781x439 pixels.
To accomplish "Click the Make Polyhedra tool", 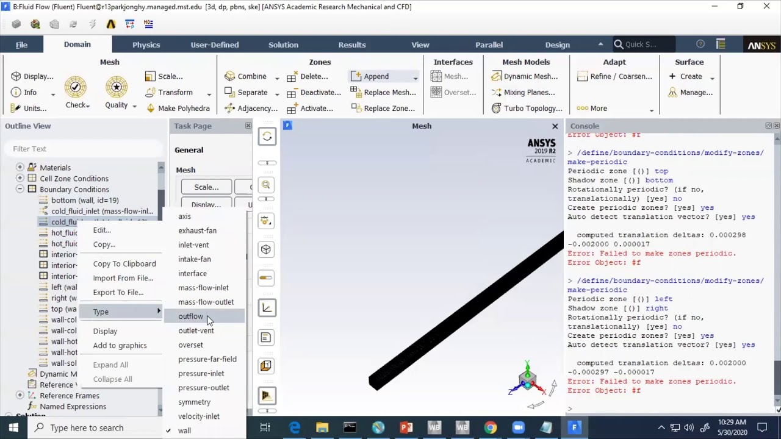I will 178,108.
